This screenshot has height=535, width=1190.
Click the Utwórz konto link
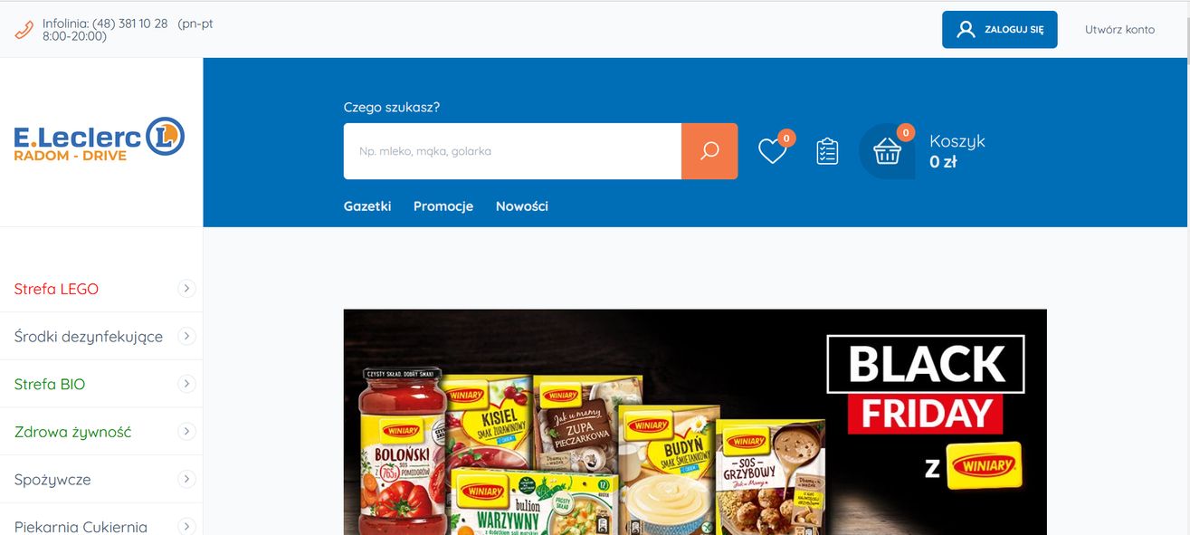(1120, 30)
